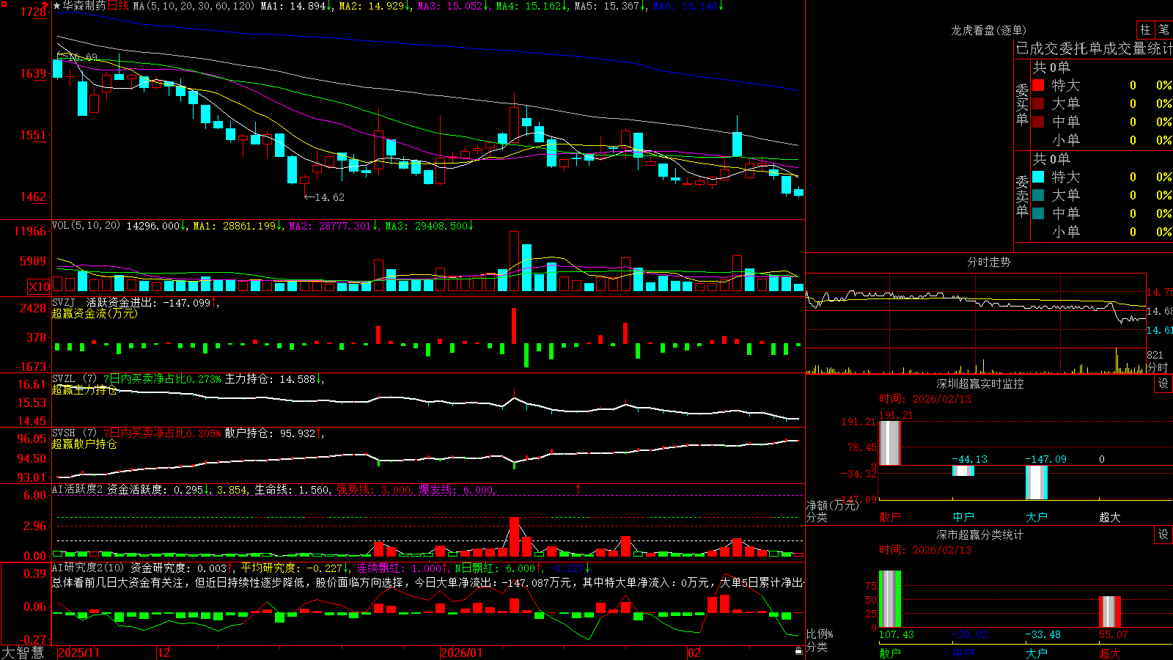The width and height of the screenshot is (1173, 660).
Task: Click the 2025/11 date marker
Action: click(78, 653)
